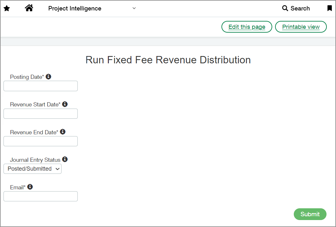Expand the Posted/Submitted selection list
Viewport: 336px width, 227px height.
[32, 169]
